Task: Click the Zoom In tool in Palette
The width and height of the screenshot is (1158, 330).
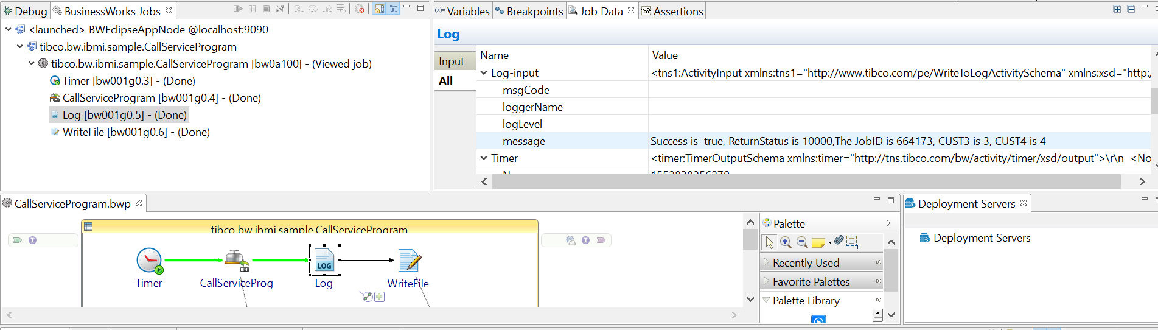Action: point(786,242)
